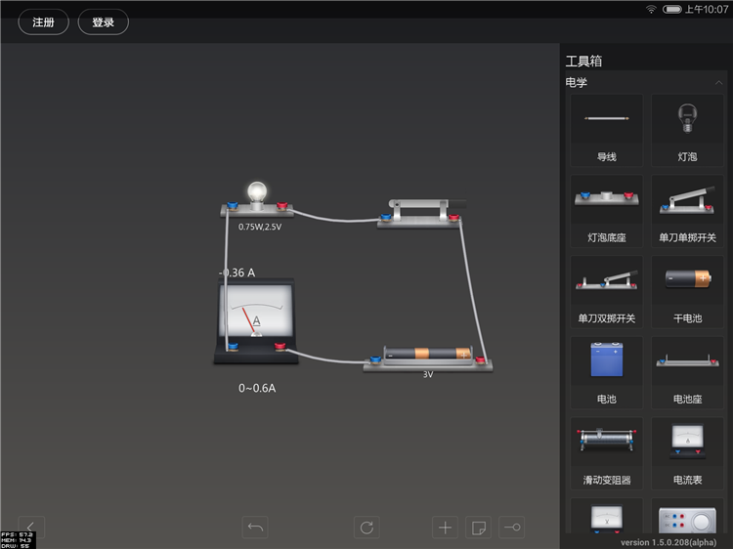The image size is (733, 549).
Task: Click battery holder red terminal
Action: point(480,359)
